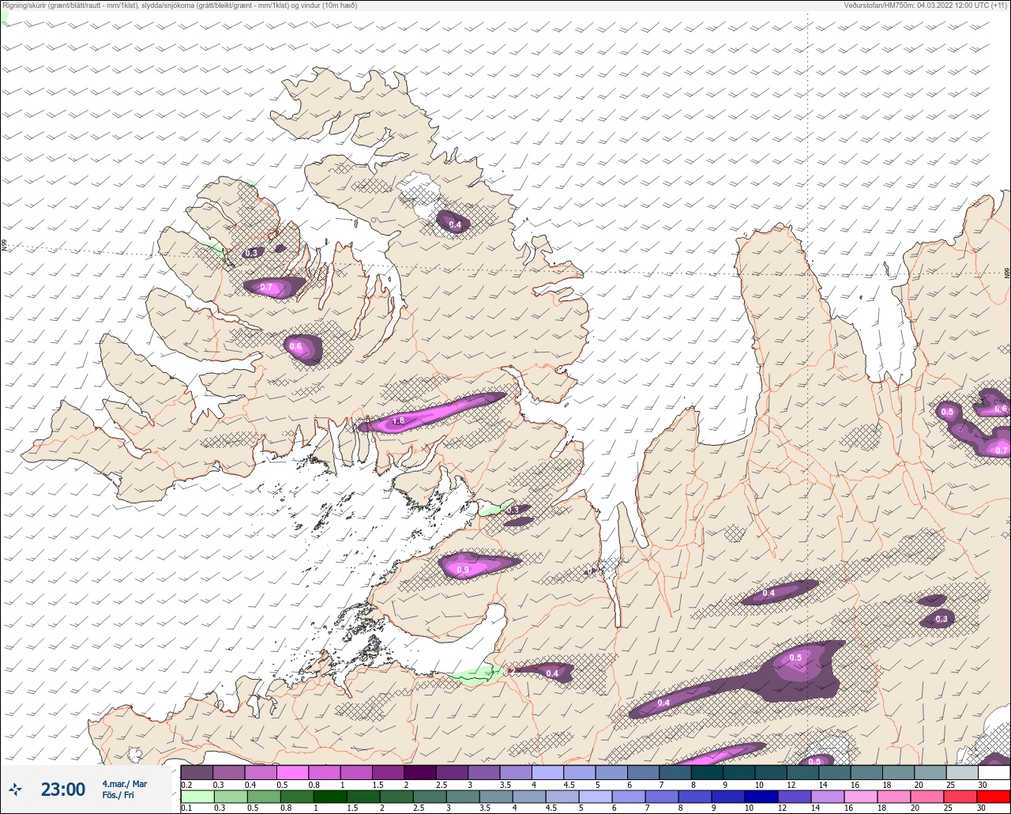Pick the light grey swatch labeled 25, snow legend
The height and width of the screenshot is (814, 1011).
click(x=962, y=772)
